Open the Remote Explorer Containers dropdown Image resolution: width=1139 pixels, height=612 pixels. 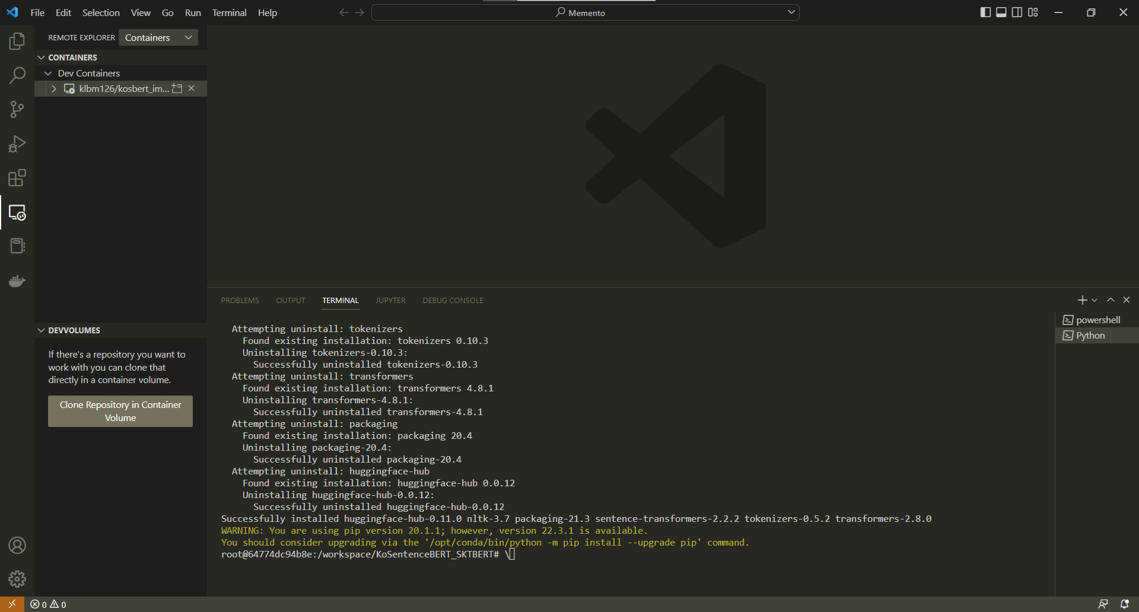[x=158, y=37]
